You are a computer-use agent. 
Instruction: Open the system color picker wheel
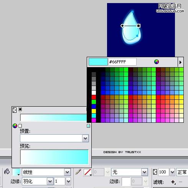[157, 62]
